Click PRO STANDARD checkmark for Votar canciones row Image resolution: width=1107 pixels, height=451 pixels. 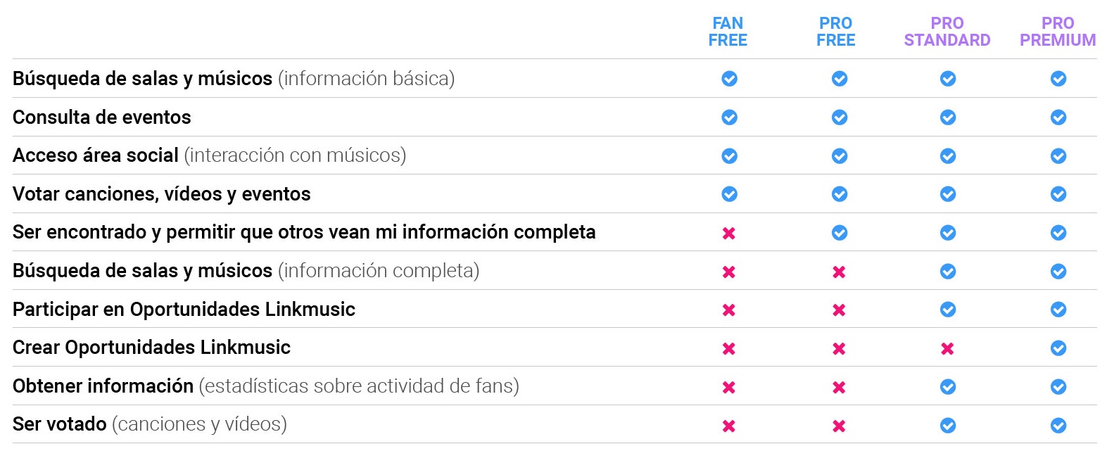[x=948, y=194]
